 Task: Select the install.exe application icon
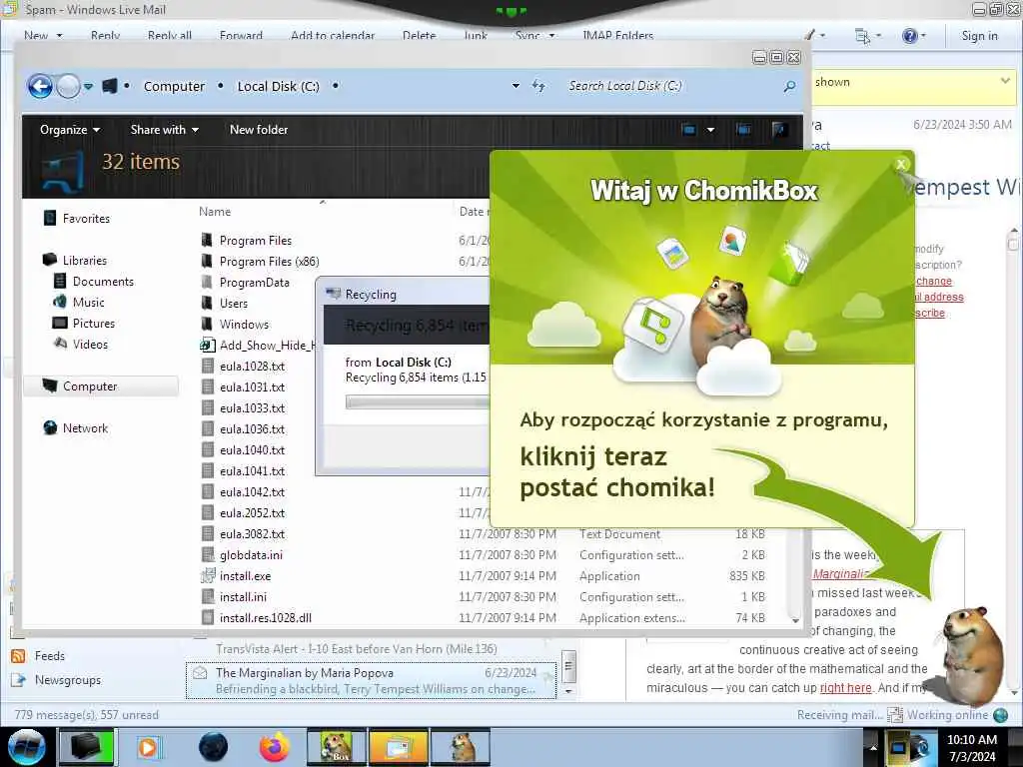tap(208, 576)
